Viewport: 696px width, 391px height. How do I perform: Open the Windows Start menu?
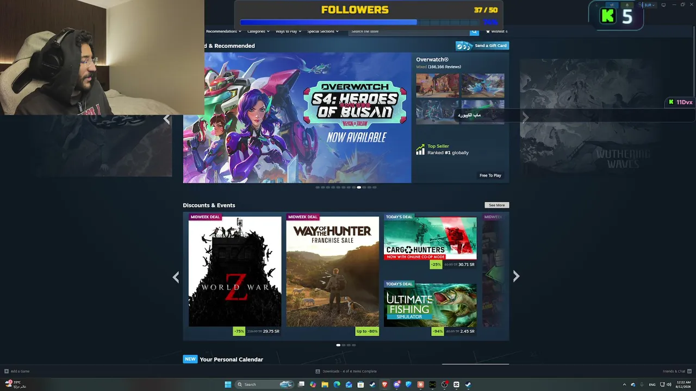[228, 384]
